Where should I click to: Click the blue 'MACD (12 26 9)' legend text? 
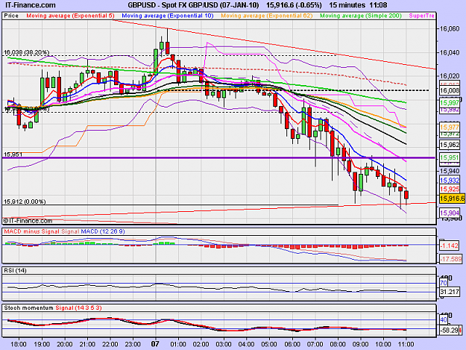(103, 231)
